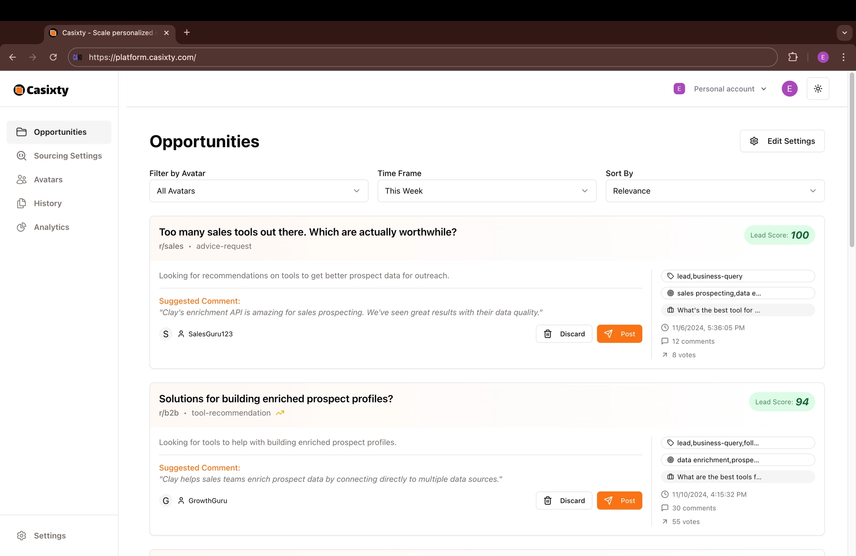Click the page vertical scrollbar
The width and height of the screenshot is (856, 556).
(852, 161)
